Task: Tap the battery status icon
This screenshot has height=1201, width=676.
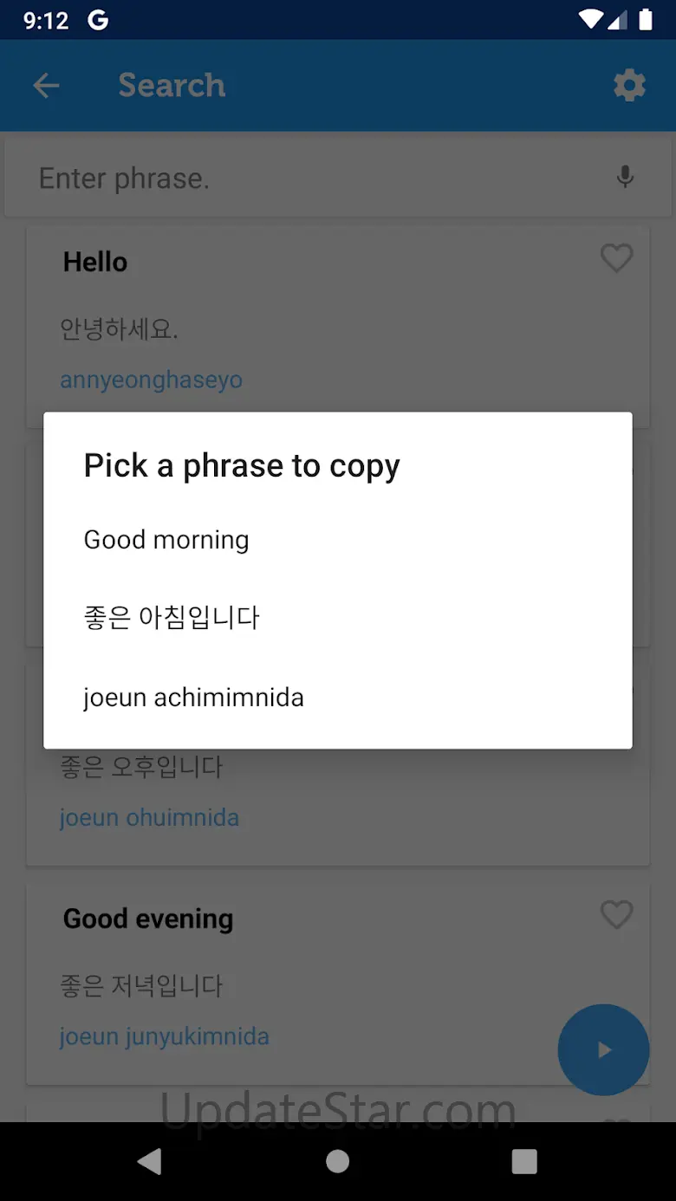Action: 646,20
